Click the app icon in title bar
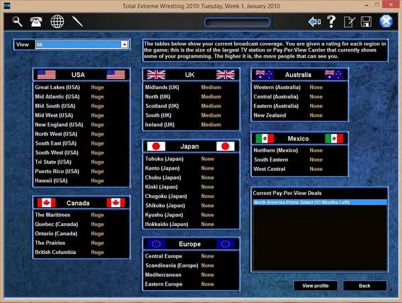 click(x=7, y=5)
